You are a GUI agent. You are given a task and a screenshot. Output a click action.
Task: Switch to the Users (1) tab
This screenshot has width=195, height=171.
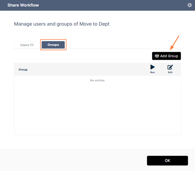[x=27, y=45]
